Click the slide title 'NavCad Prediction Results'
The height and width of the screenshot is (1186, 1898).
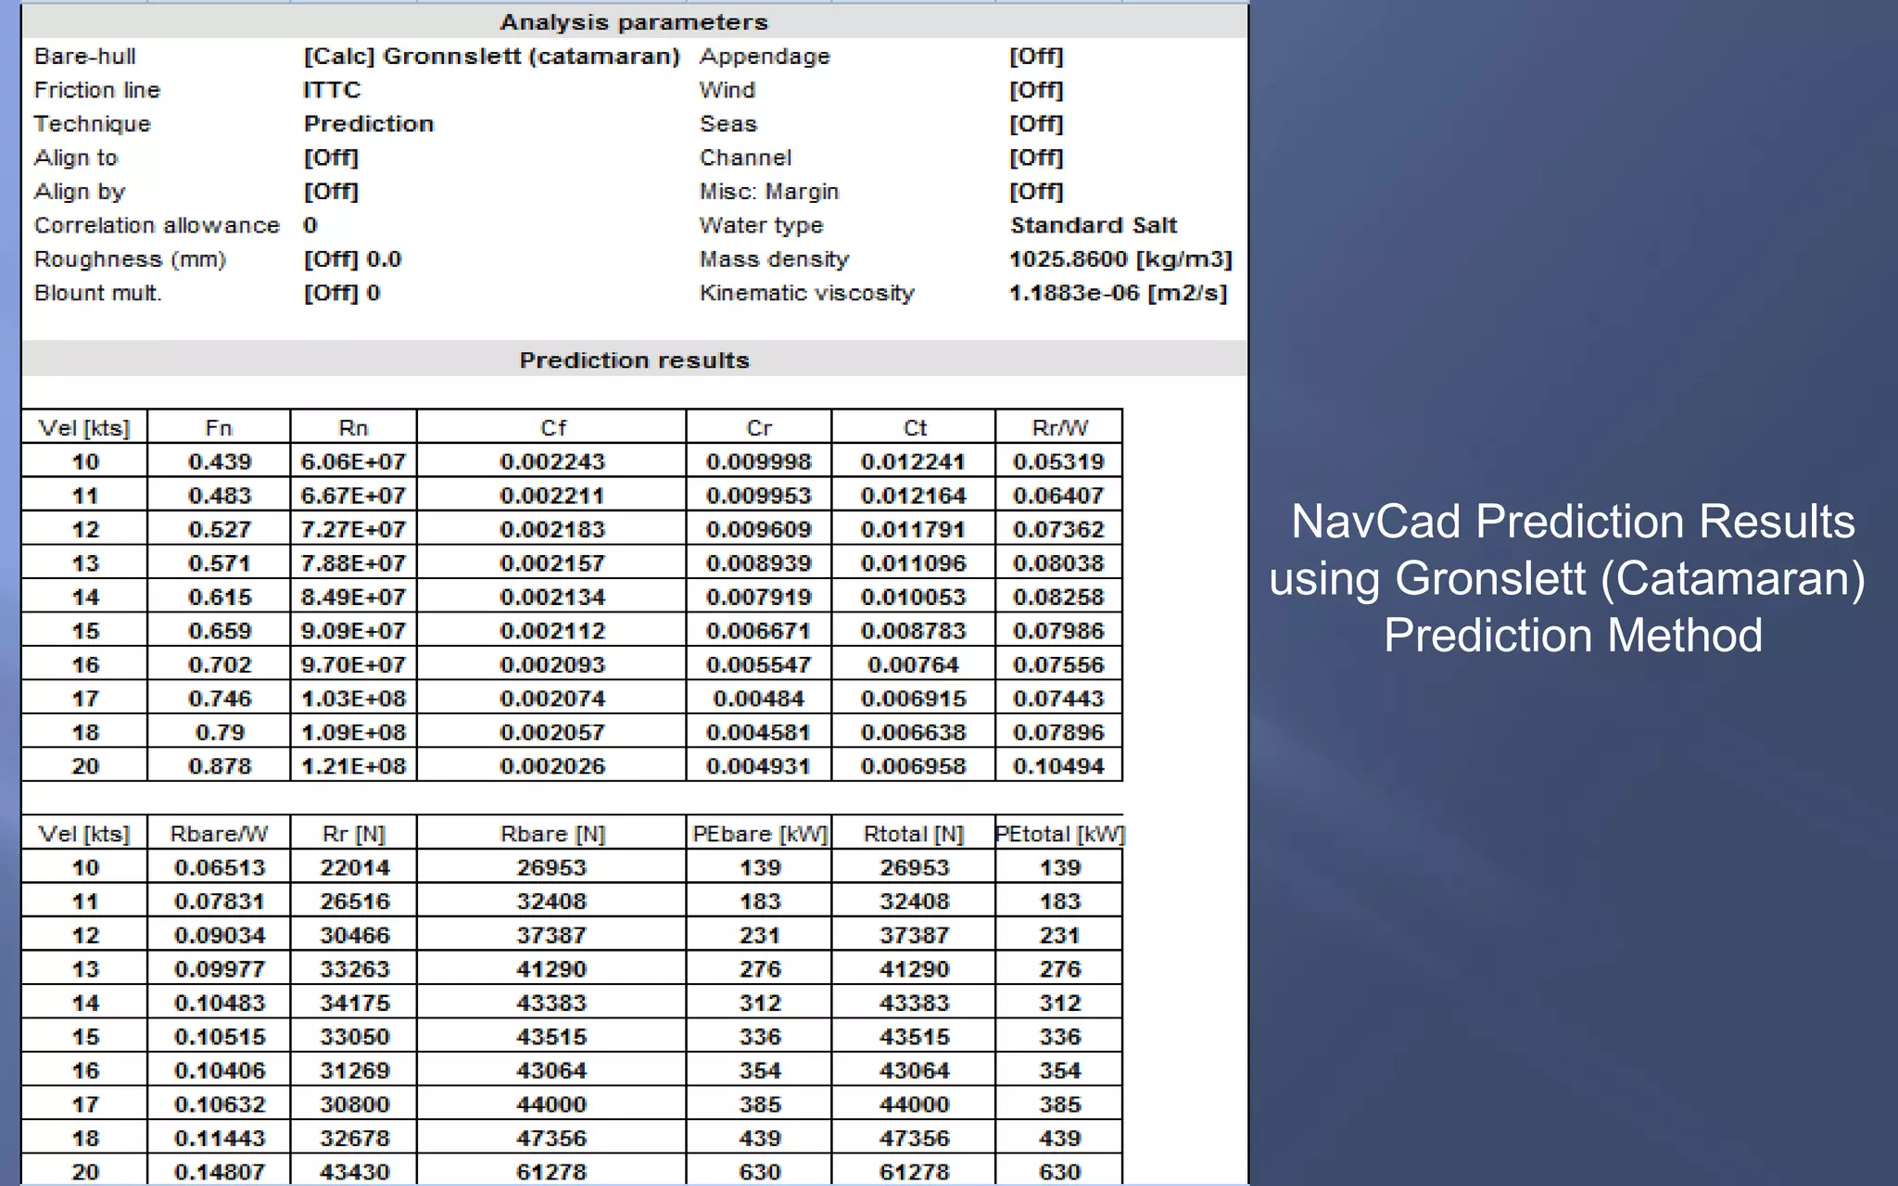coord(1573,522)
